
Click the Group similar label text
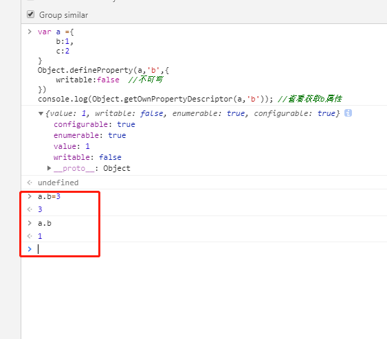tap(63, 15)
